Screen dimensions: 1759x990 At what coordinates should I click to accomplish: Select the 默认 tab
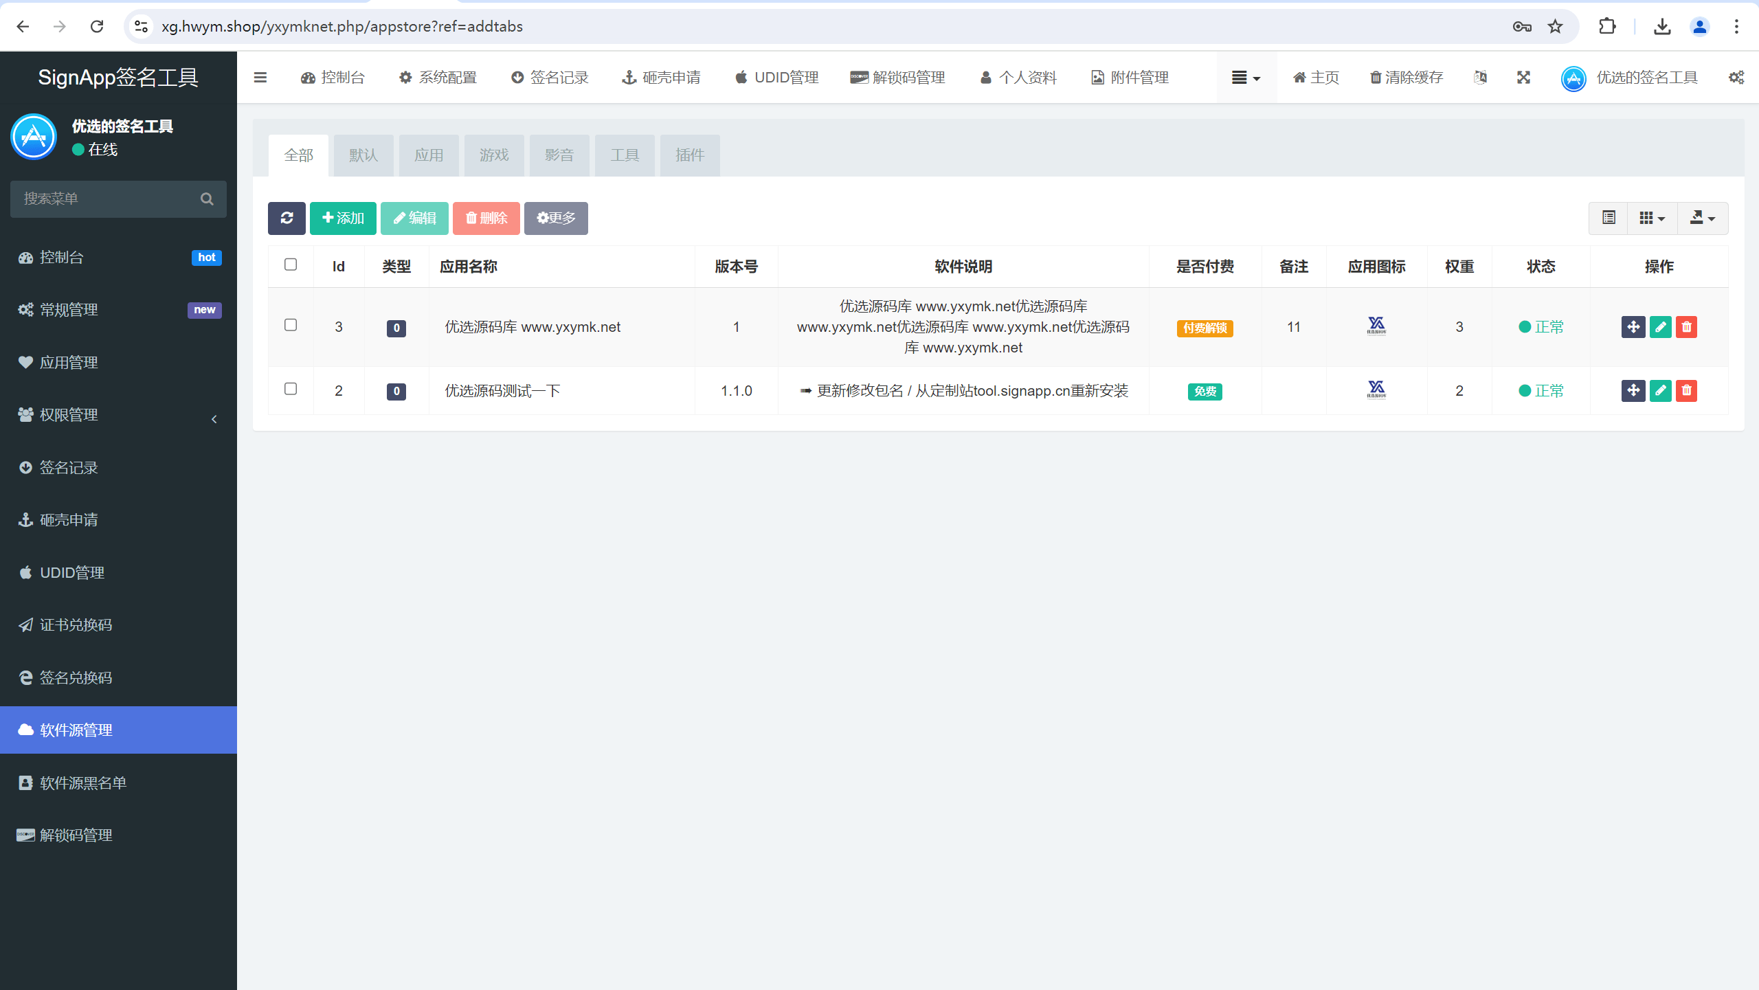[x=363, y=155]
